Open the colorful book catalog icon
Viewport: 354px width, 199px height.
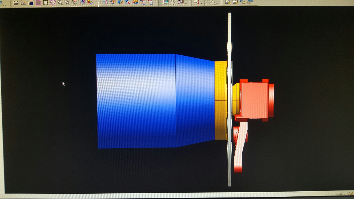166,2
